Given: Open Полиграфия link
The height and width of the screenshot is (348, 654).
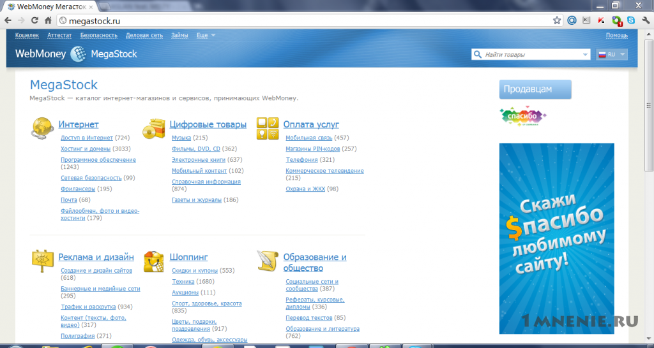Looking at the screenshot, I should coord(77,336).
